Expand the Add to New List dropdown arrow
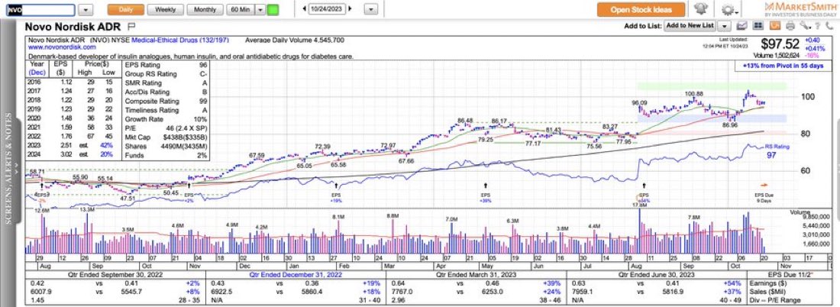This screenshot has height=307, width=840. point(725,25)
